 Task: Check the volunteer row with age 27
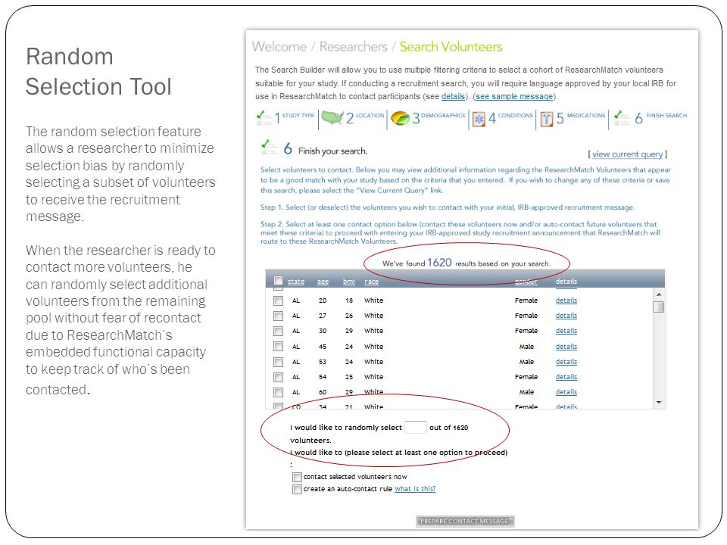point(278,316)
